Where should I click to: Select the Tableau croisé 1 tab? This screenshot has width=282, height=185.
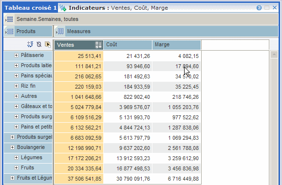point(31,8)
